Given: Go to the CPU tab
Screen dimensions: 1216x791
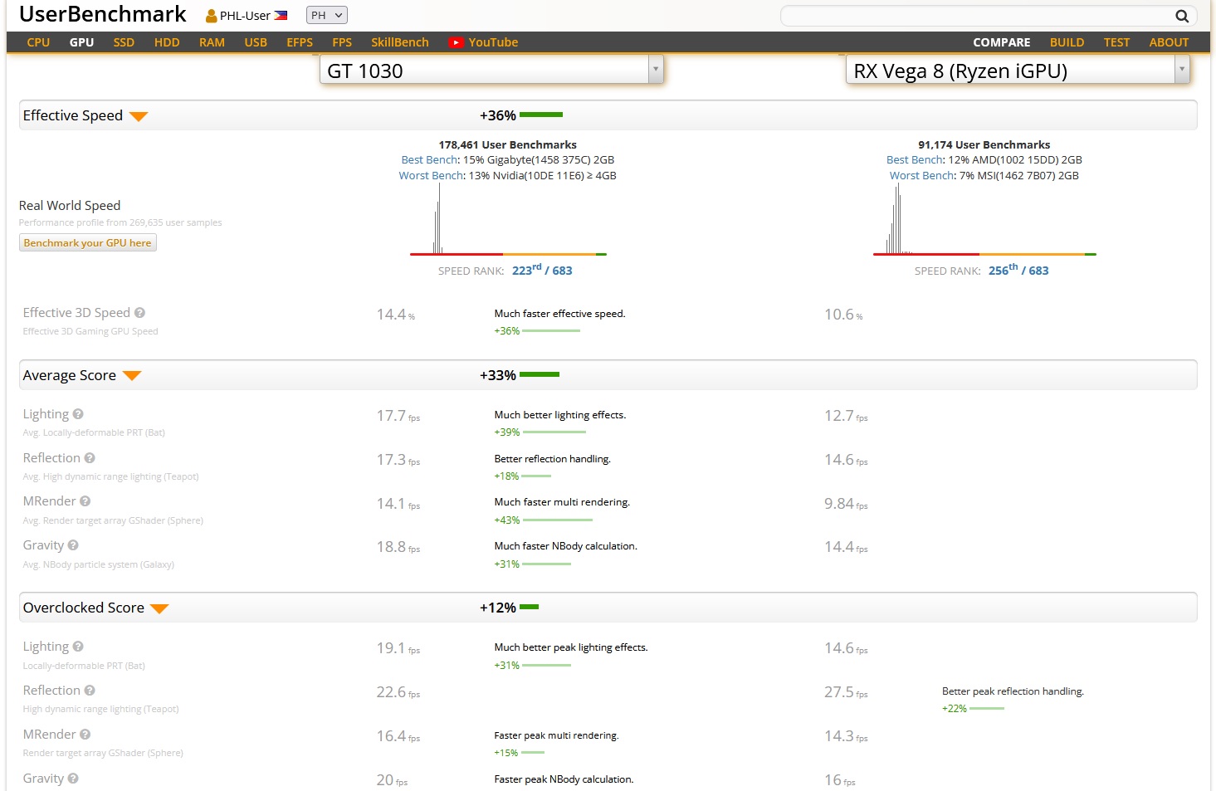Looking at the screenshot, I should (x=38, y=42).
